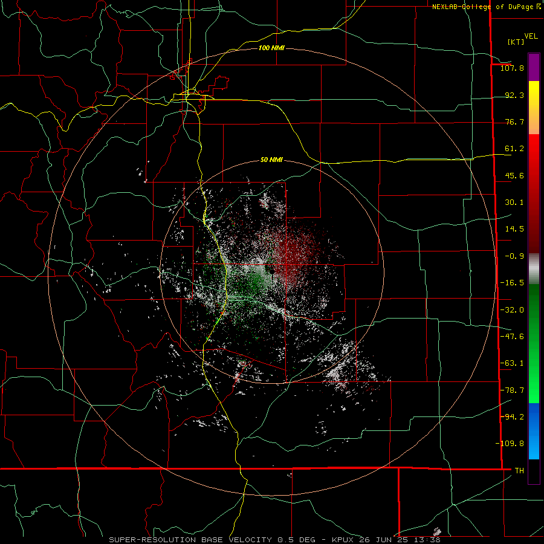Viewport: 544px width, 544px height.
Task: Click the 61.2 velocity scale value
Action: tap(514, 149)
